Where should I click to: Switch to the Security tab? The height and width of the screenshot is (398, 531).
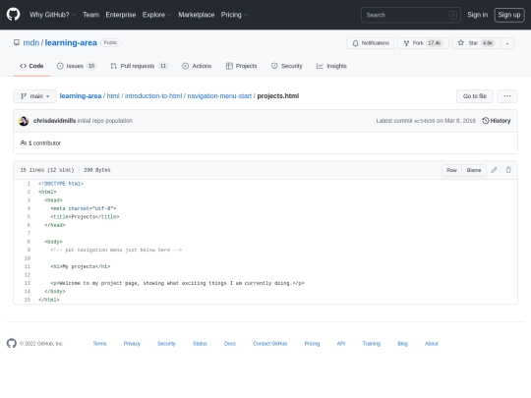287,66
